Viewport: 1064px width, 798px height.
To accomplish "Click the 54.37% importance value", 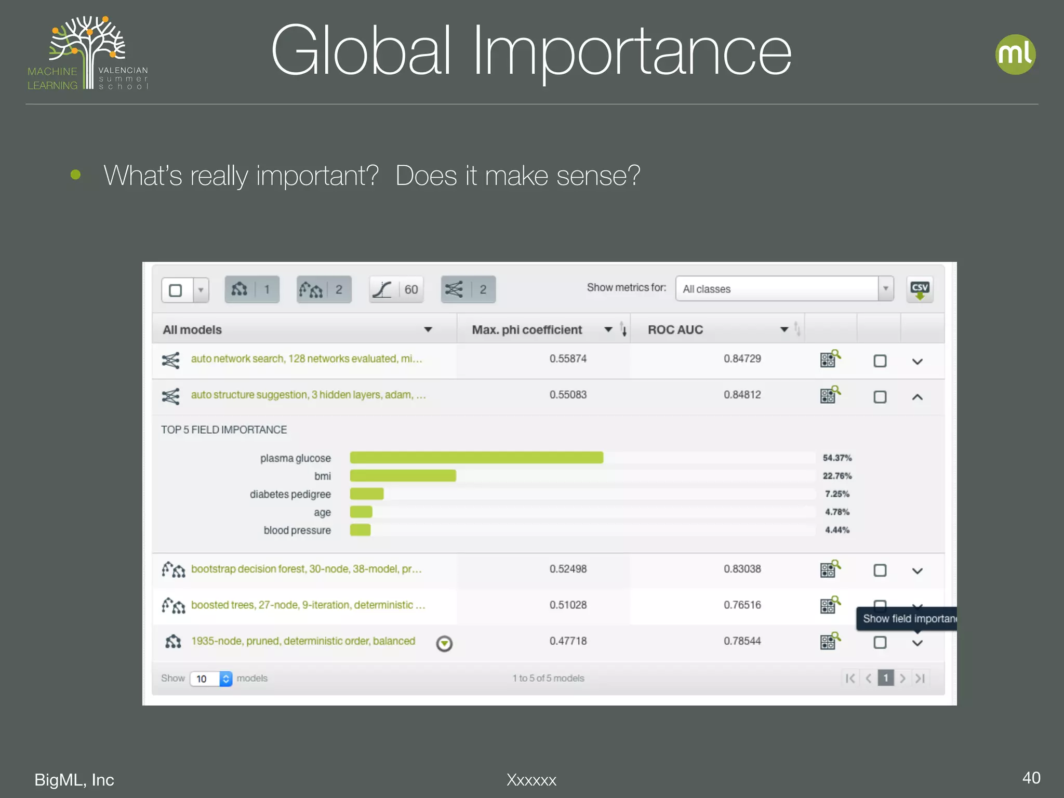I will tap(837, 458).
